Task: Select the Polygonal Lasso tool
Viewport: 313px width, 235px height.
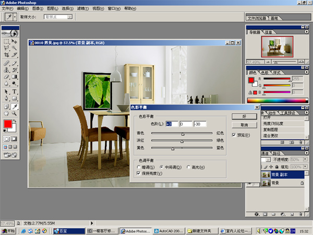Action: (6, 48)
